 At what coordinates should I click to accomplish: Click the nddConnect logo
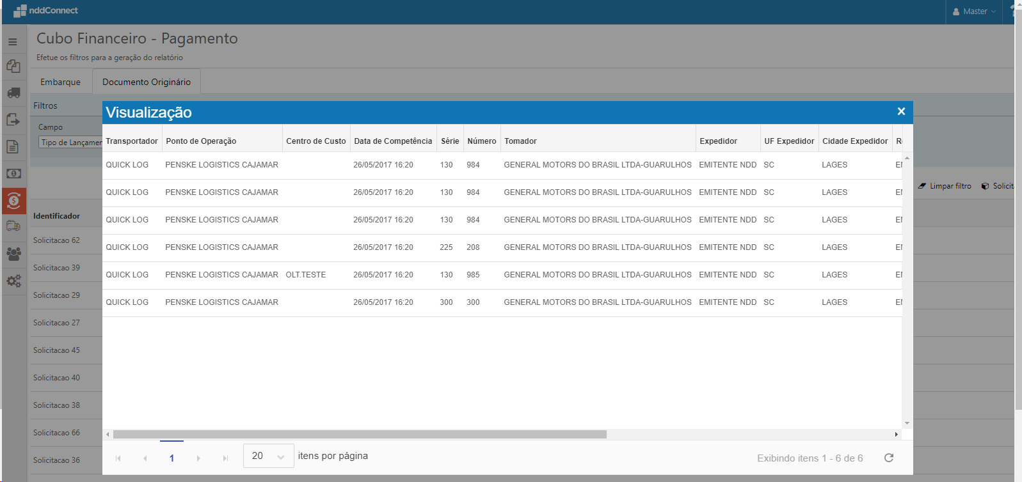point(45,11)
